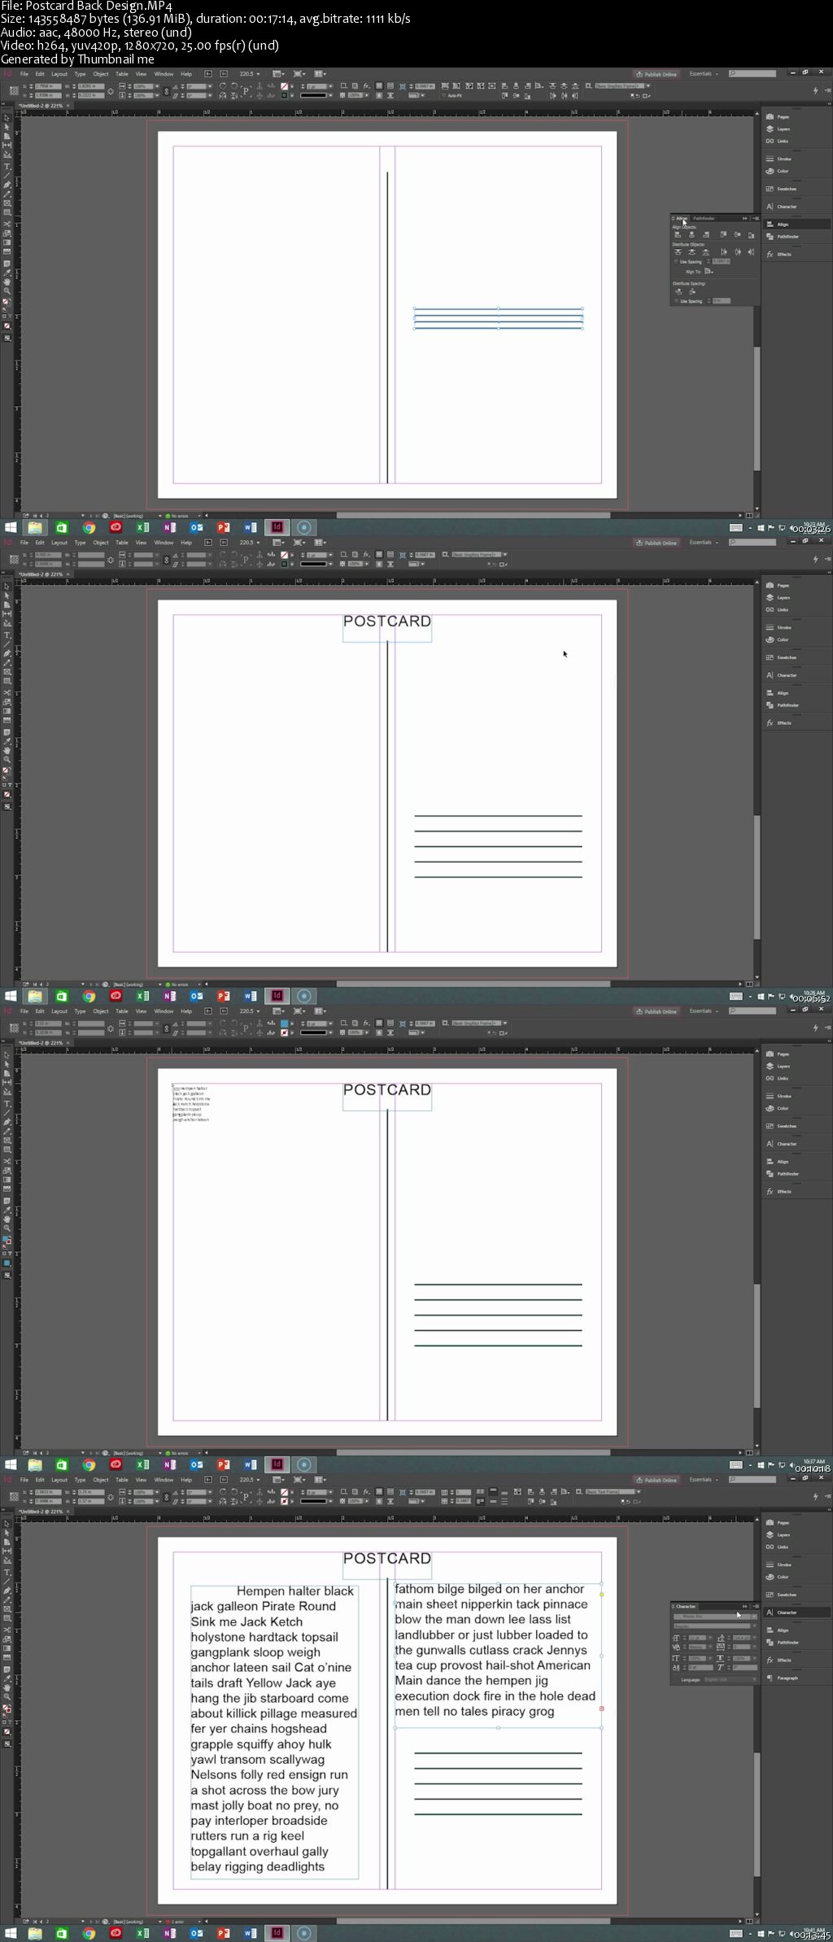Image resolution: width=833 pixels, height=1942 pixels.
Task: Open the Swatches panel in the 00:06:52 frame
Action: [781, 657]
